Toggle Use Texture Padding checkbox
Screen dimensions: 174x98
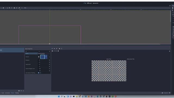tap(39, 73)
